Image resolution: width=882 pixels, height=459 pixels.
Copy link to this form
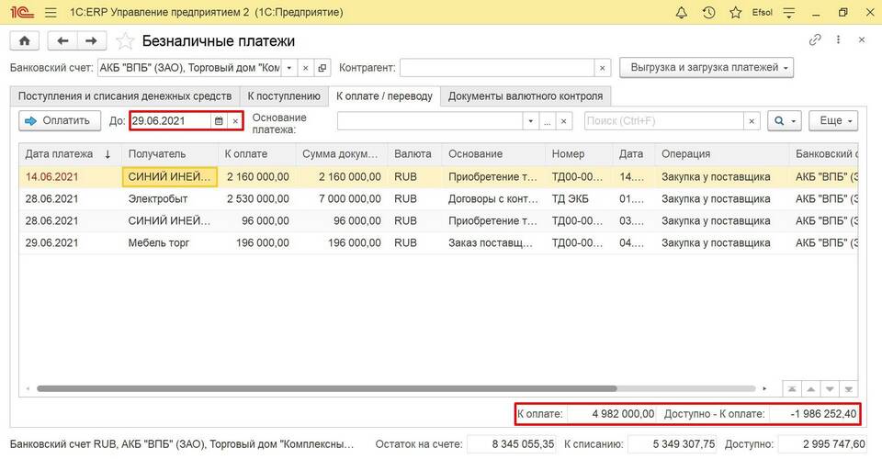[x=815, y=39]
